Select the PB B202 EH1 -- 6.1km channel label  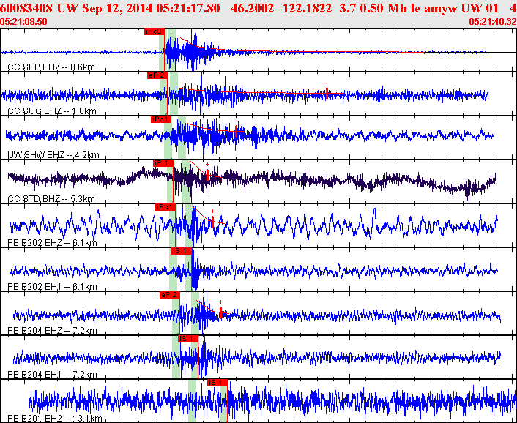tap(52, 287)
